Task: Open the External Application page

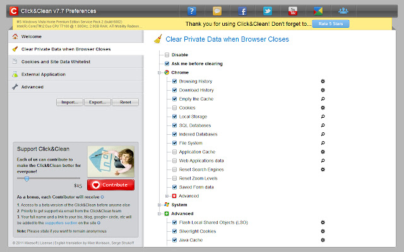Action: click(76, 74)
